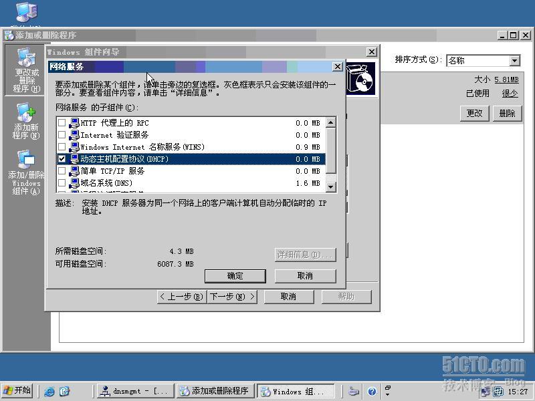Click the 15:27 system clock
Viewport: 535px width, 401px height.
(x=518, y=392)
